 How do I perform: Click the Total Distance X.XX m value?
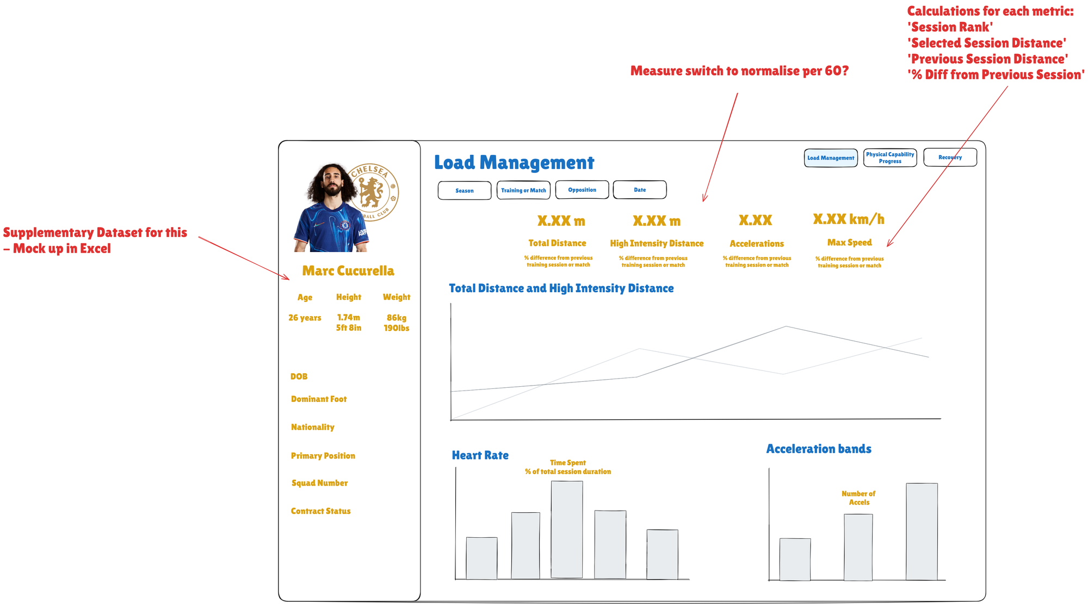(561, 221)
